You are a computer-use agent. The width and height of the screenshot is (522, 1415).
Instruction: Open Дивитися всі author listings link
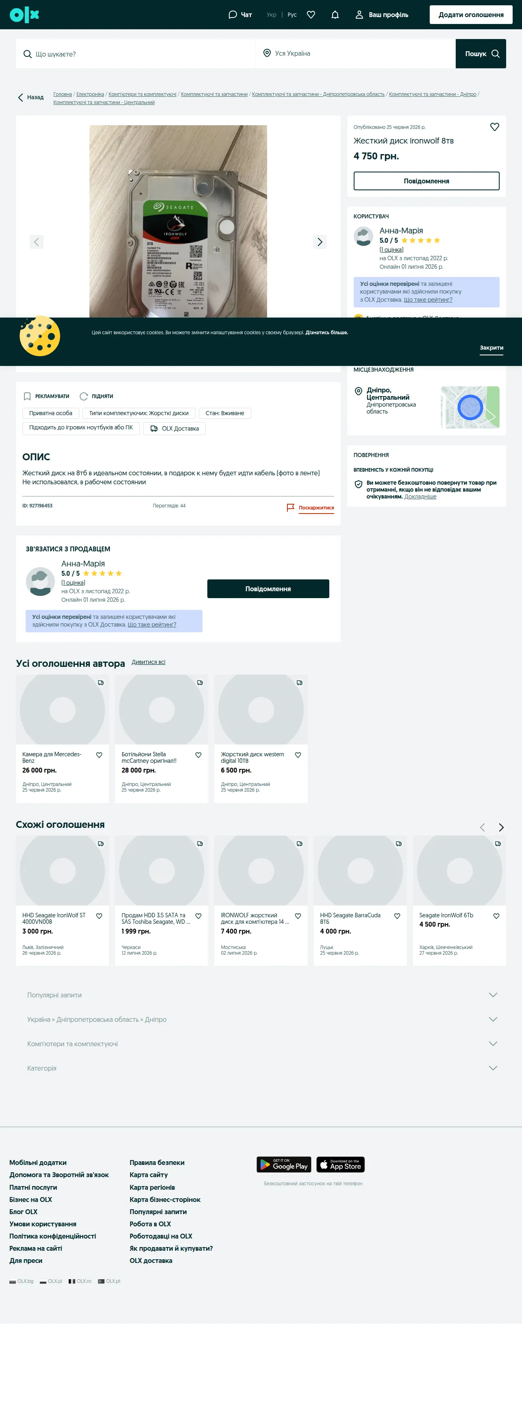click(148, 662)
